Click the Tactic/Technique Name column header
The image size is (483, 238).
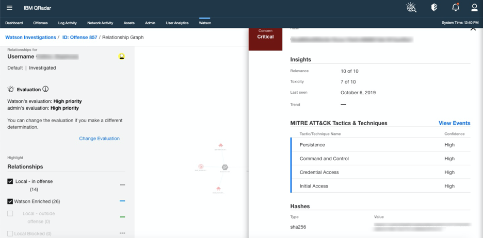pyautogui.click(x=320, y=134)
